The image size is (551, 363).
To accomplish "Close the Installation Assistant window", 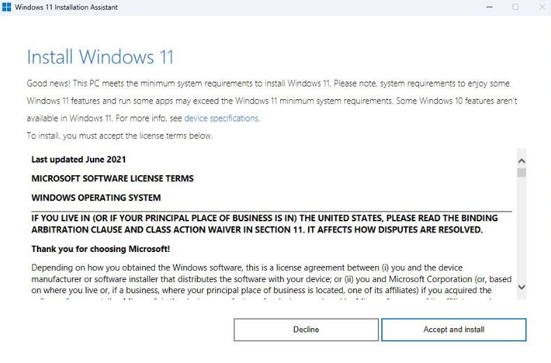I will click(542, 7).
